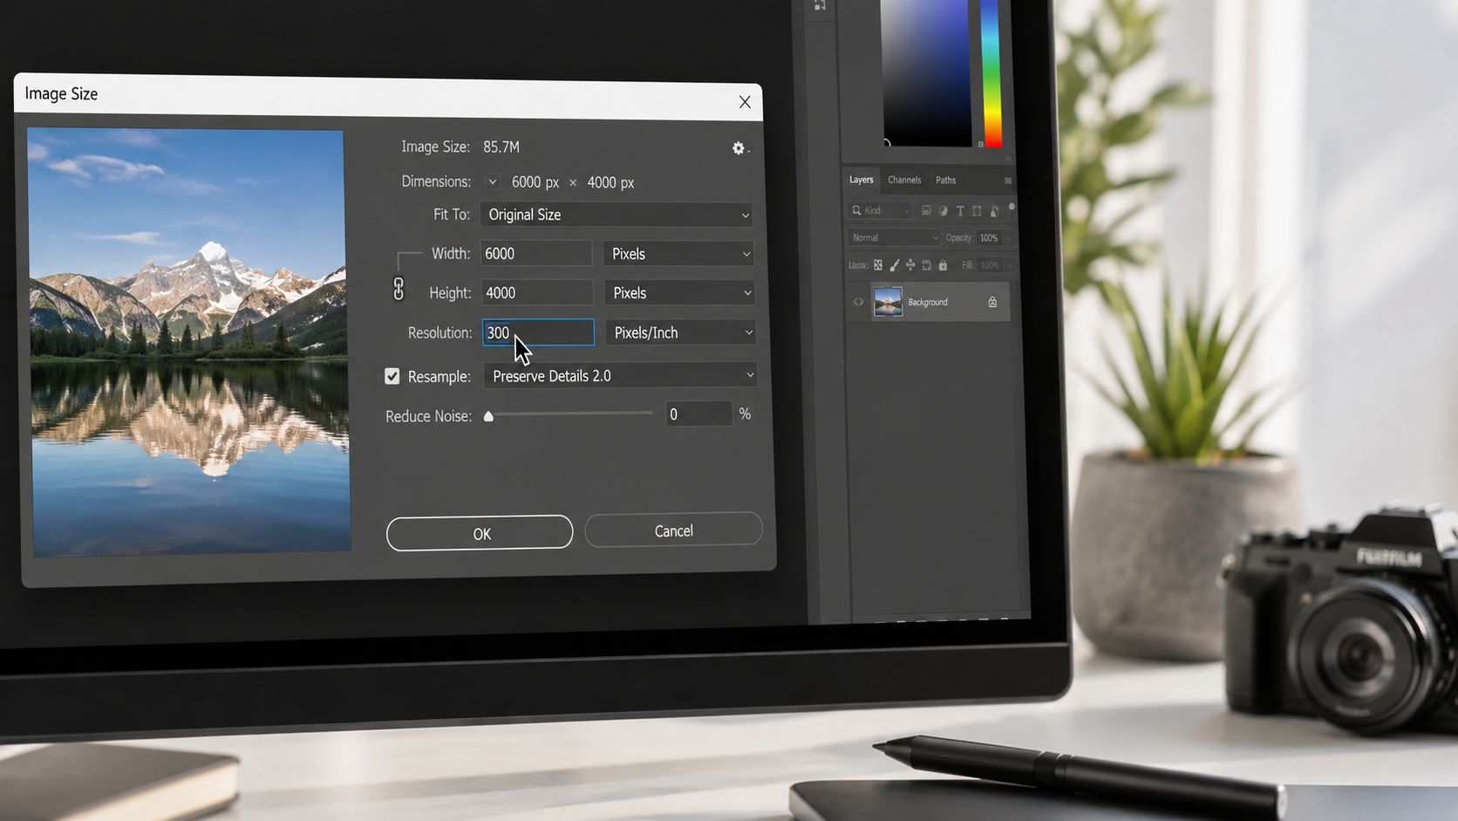Open the Normal blend mode dropdown

click(894, 237)
